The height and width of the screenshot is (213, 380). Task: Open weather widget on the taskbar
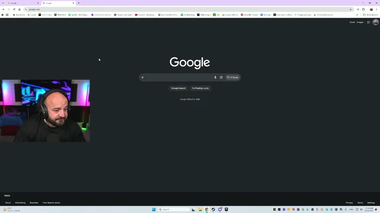(11, 209)
